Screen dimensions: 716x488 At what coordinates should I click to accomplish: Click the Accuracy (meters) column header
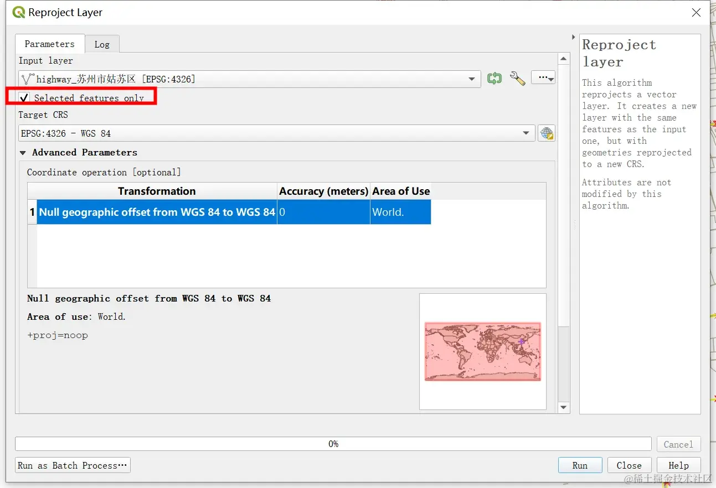[323, 191]
